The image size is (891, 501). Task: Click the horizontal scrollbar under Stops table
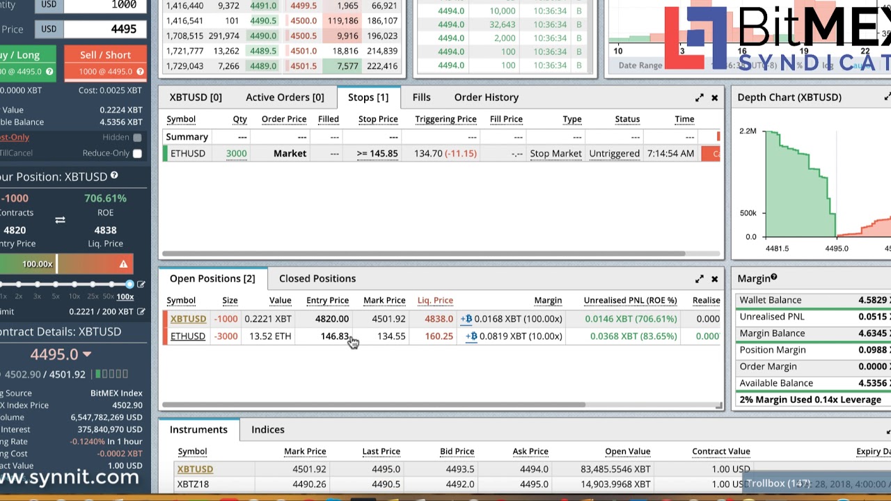coord(424,253)
